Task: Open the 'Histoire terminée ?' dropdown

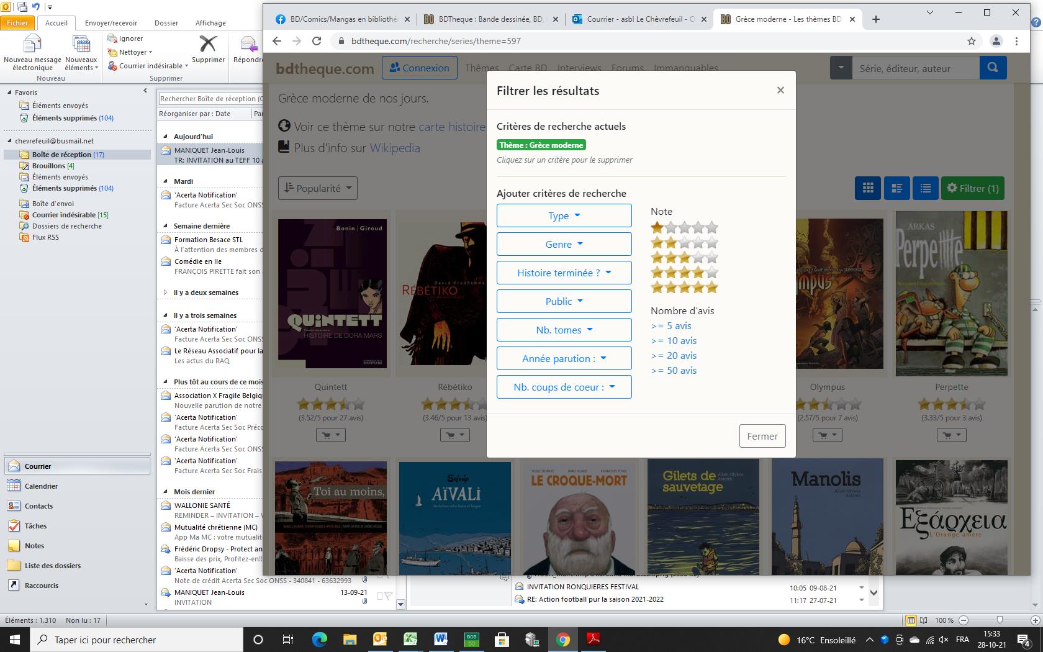Action: tap(564, 273)
